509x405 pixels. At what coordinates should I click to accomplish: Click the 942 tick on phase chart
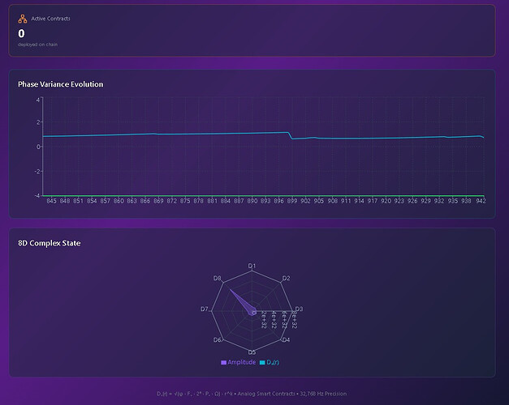click(480, 201)
